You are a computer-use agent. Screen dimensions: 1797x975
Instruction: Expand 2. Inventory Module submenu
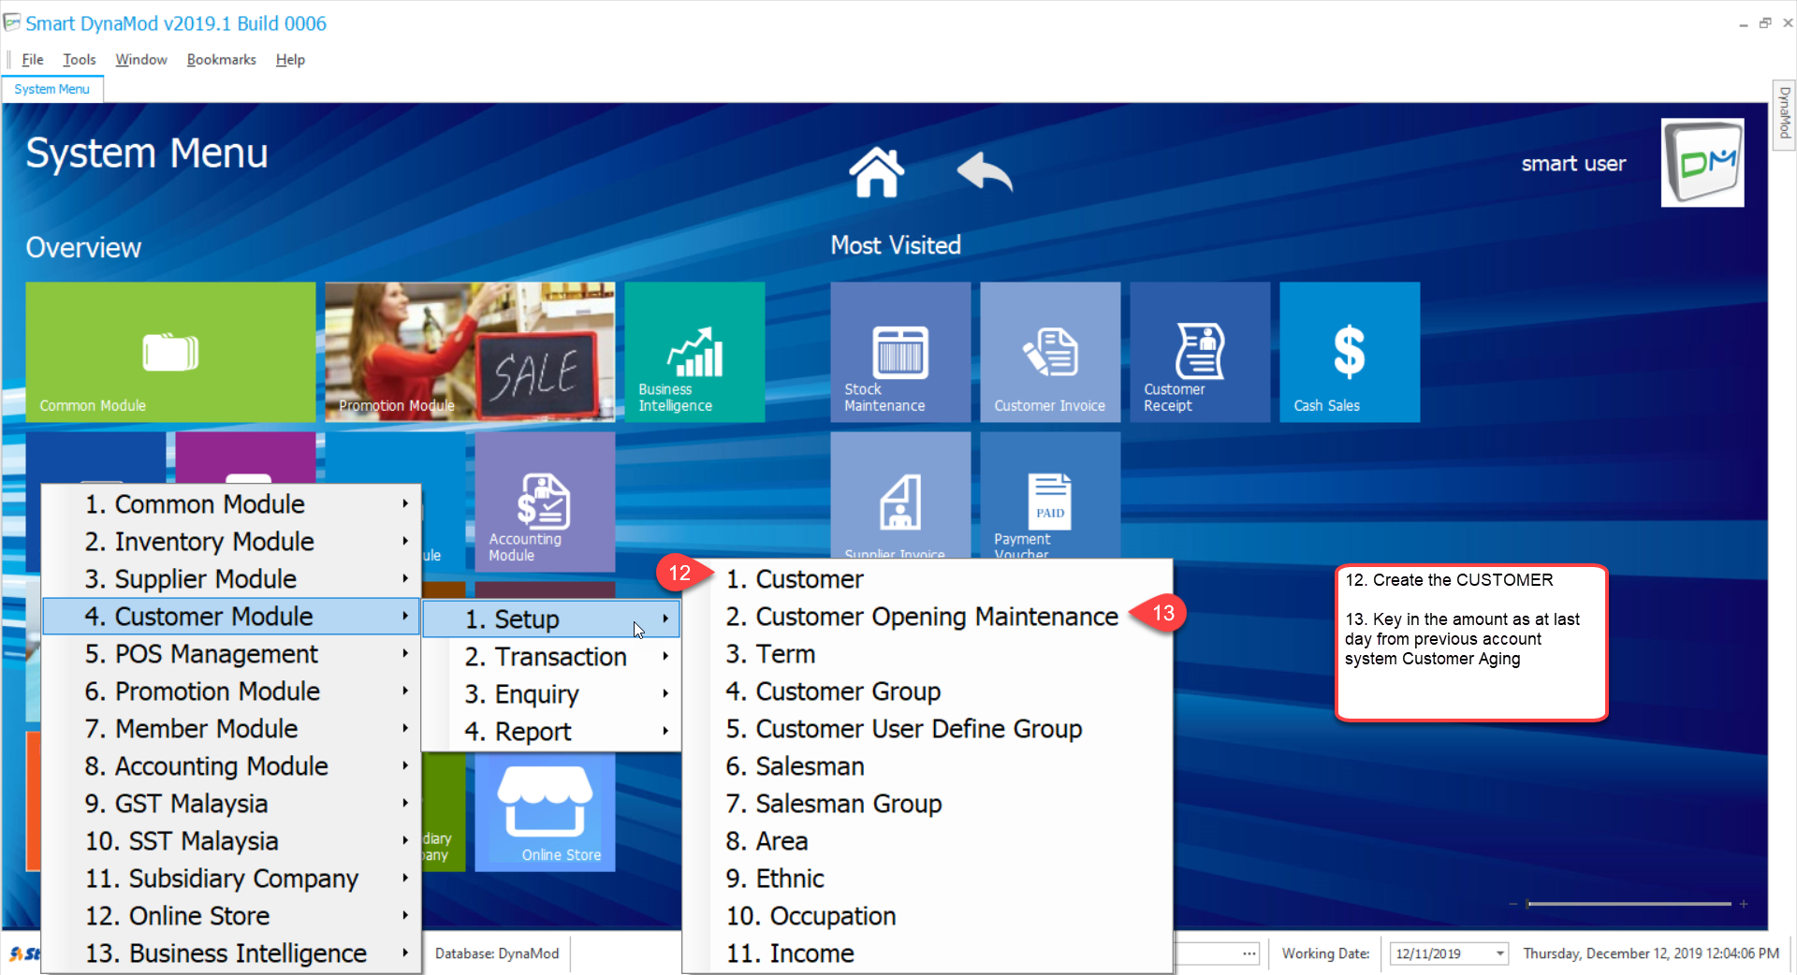tap(231, 541)
